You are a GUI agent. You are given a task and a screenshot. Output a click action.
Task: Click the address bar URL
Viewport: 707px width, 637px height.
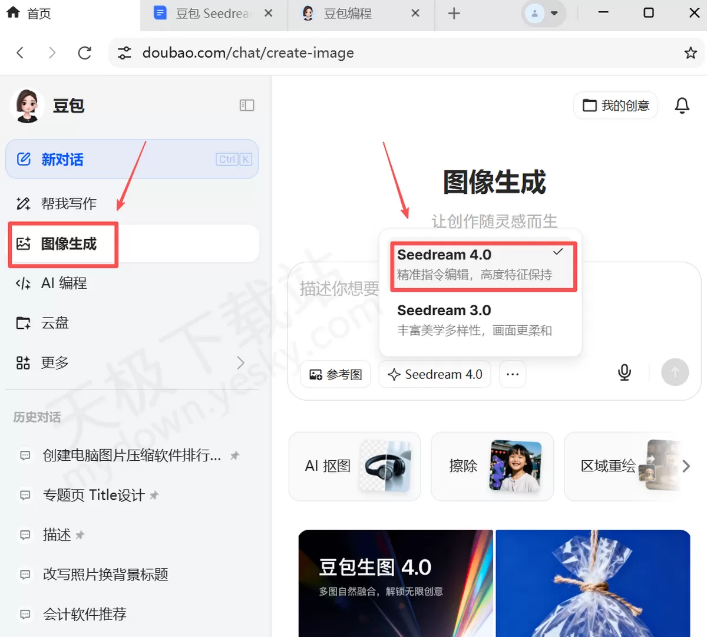pos(248,53)
